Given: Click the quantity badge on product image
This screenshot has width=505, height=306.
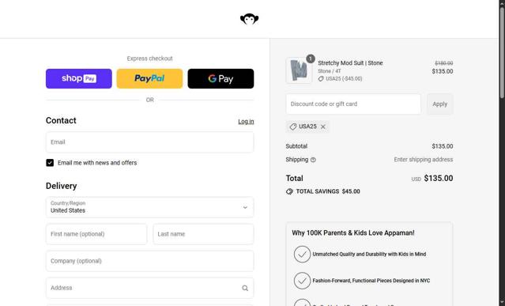Looking at the screenshot, I should click(x=311, y=59).
